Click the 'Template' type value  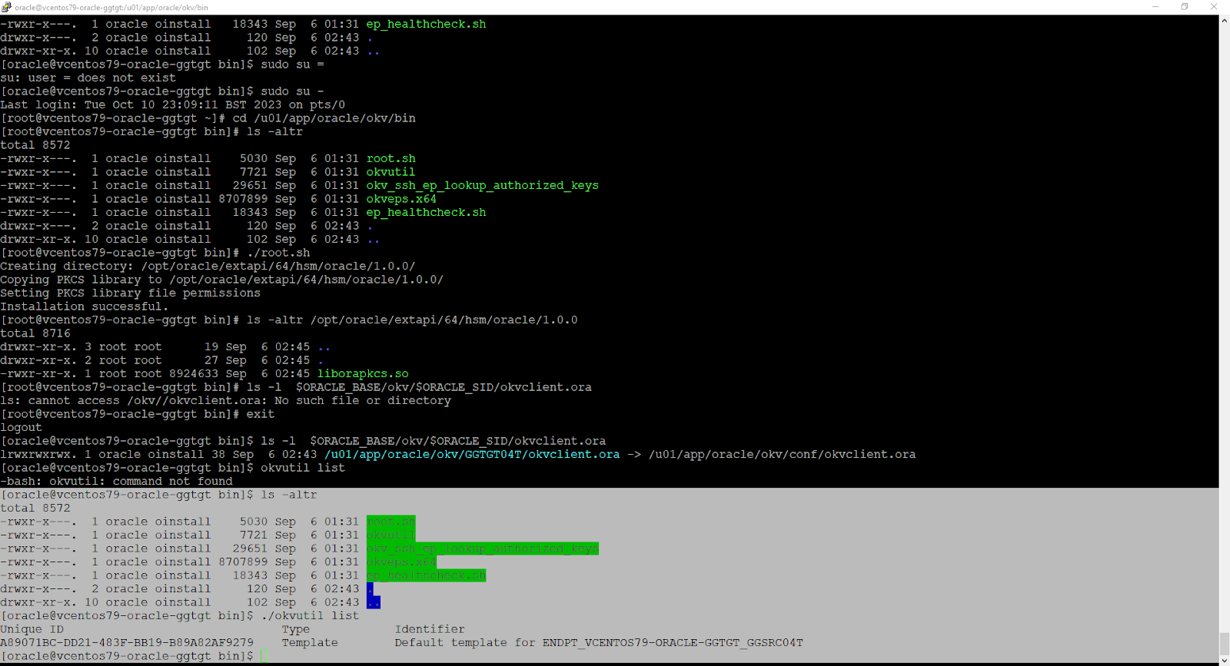pos(310,642)
